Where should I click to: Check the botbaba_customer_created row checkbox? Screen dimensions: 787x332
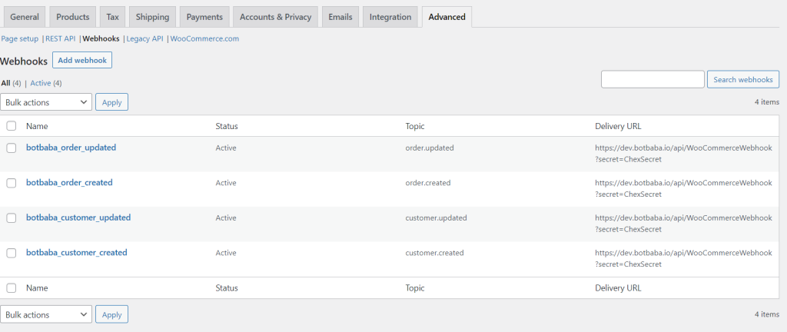pos(12,254)
